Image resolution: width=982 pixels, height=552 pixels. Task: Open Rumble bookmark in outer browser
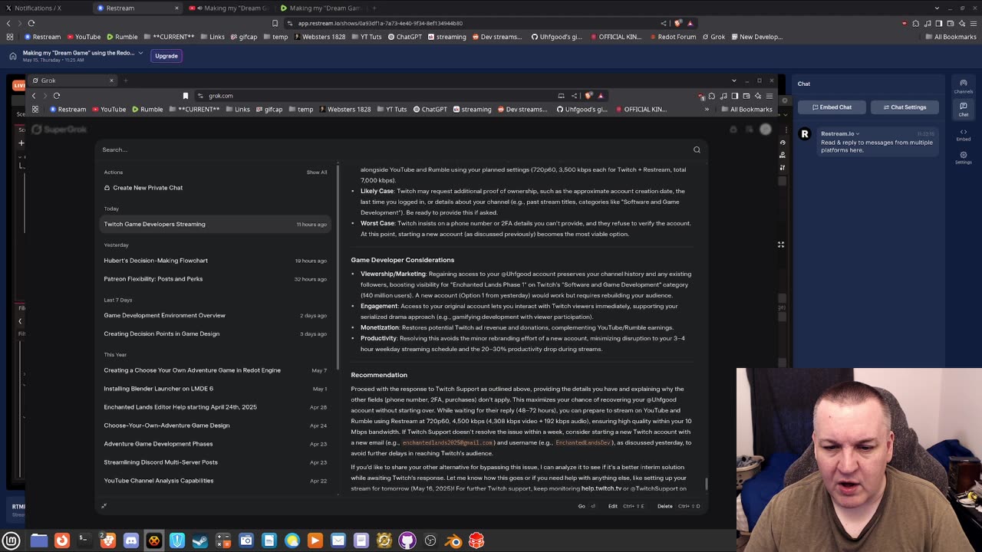121,37
